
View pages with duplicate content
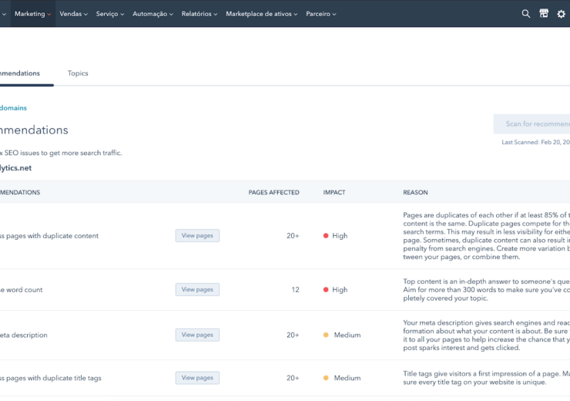(197, 235)
